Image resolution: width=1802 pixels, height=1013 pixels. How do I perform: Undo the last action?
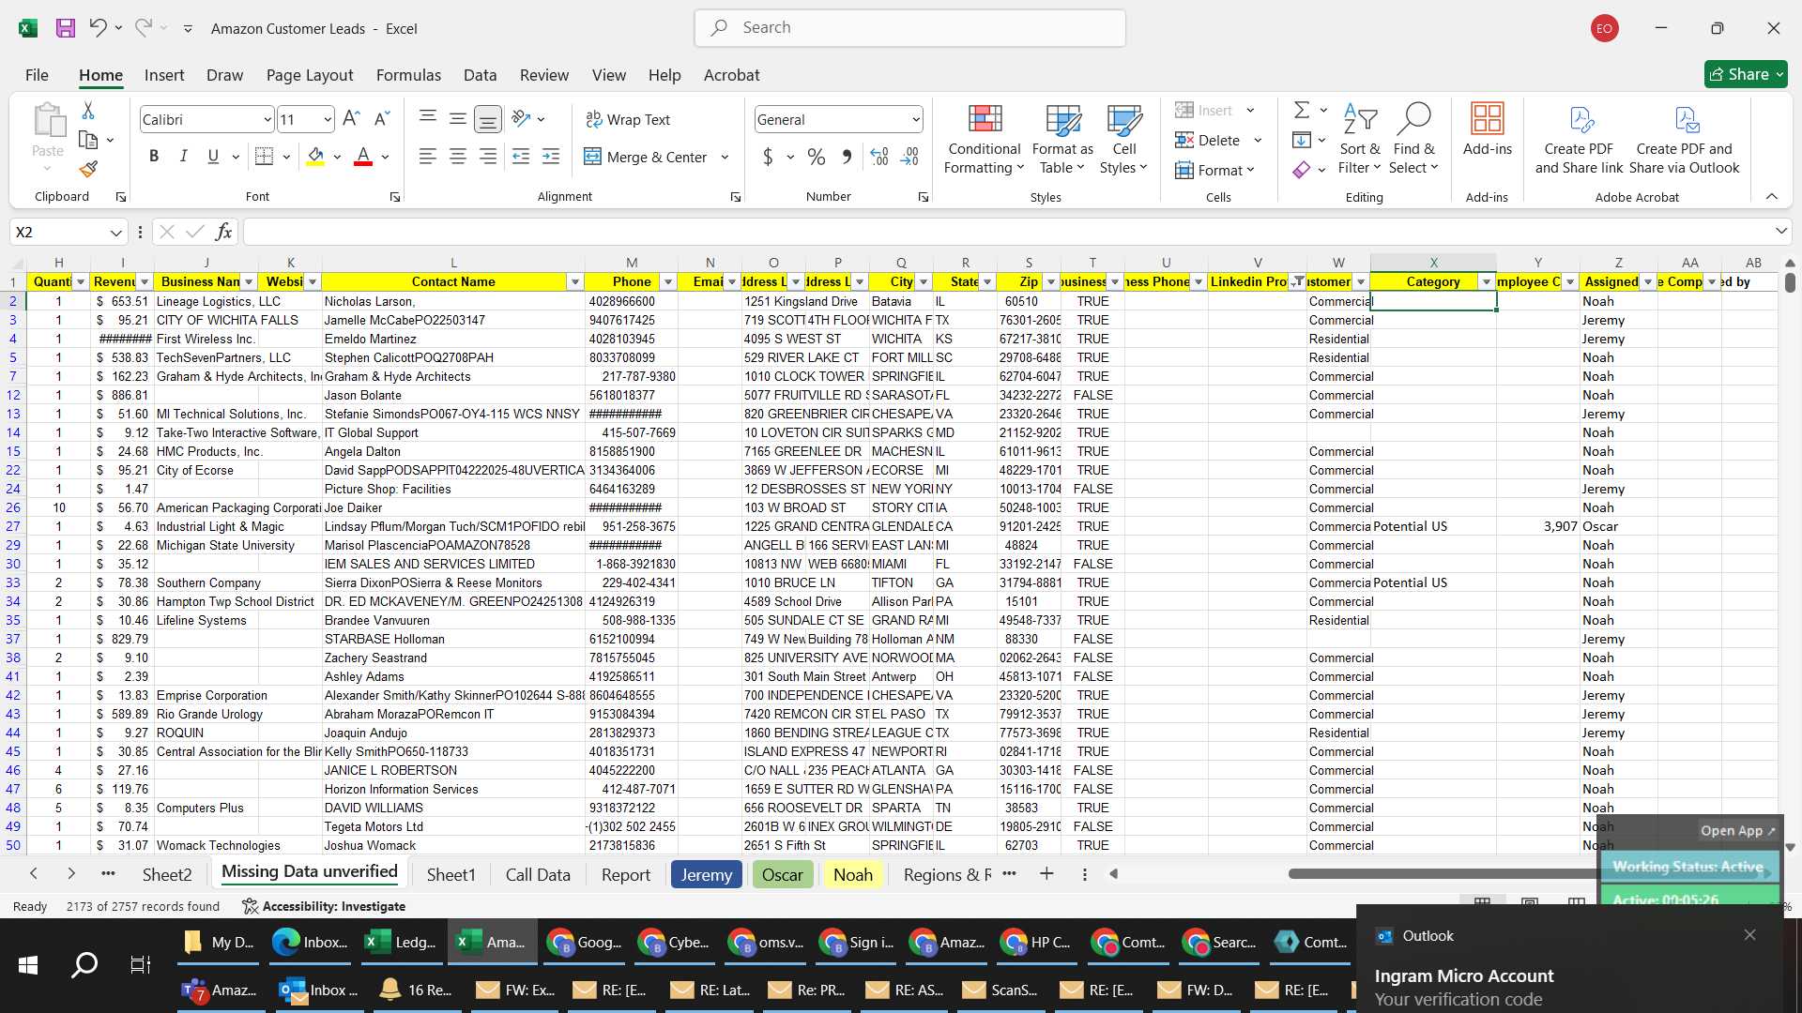pos(98,28)
